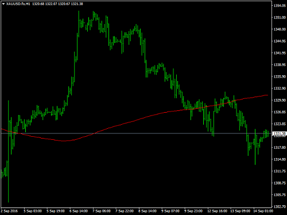The width and height of the screenshot is (287, 215).
Task: Click the 5 Sep 03:00 time label
Action: 33,211
